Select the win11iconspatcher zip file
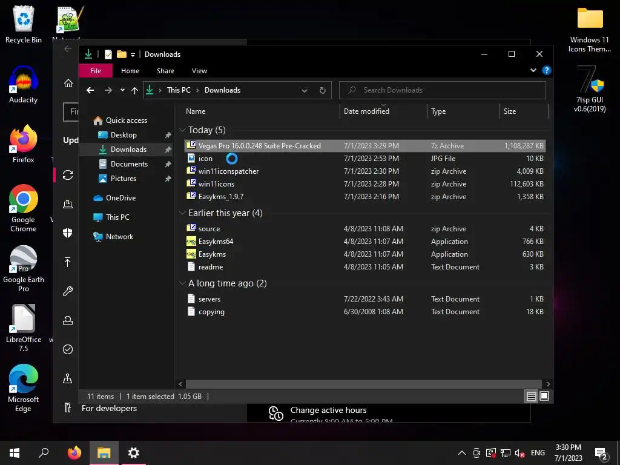Screen dimensions: 620x465 [x=365, y=171]
